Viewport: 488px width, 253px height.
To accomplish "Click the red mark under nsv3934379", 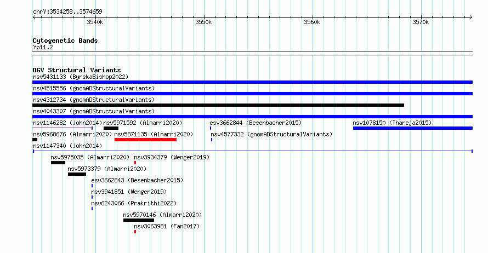I will pyautogui.click(x=135, y=163).
